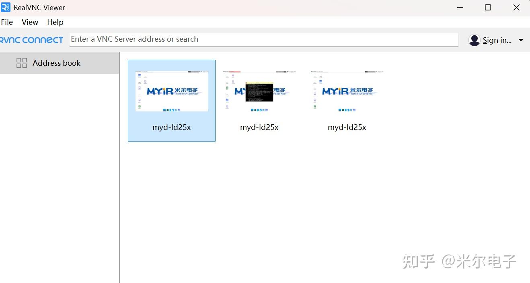Click the myd-ld25x caption under the selected thumbnail
530x283 pixels.
click(x=171, y=127)
